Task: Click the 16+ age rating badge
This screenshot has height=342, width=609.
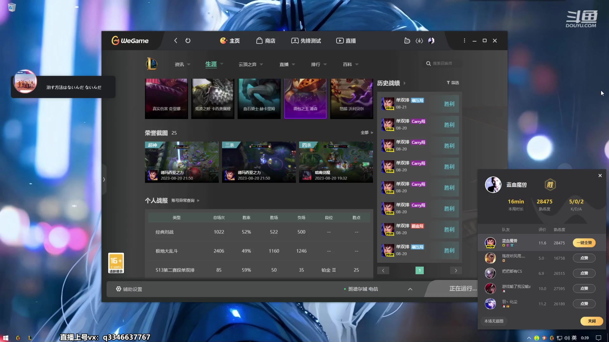Action: pyautogui.click(x=116, y=263)
